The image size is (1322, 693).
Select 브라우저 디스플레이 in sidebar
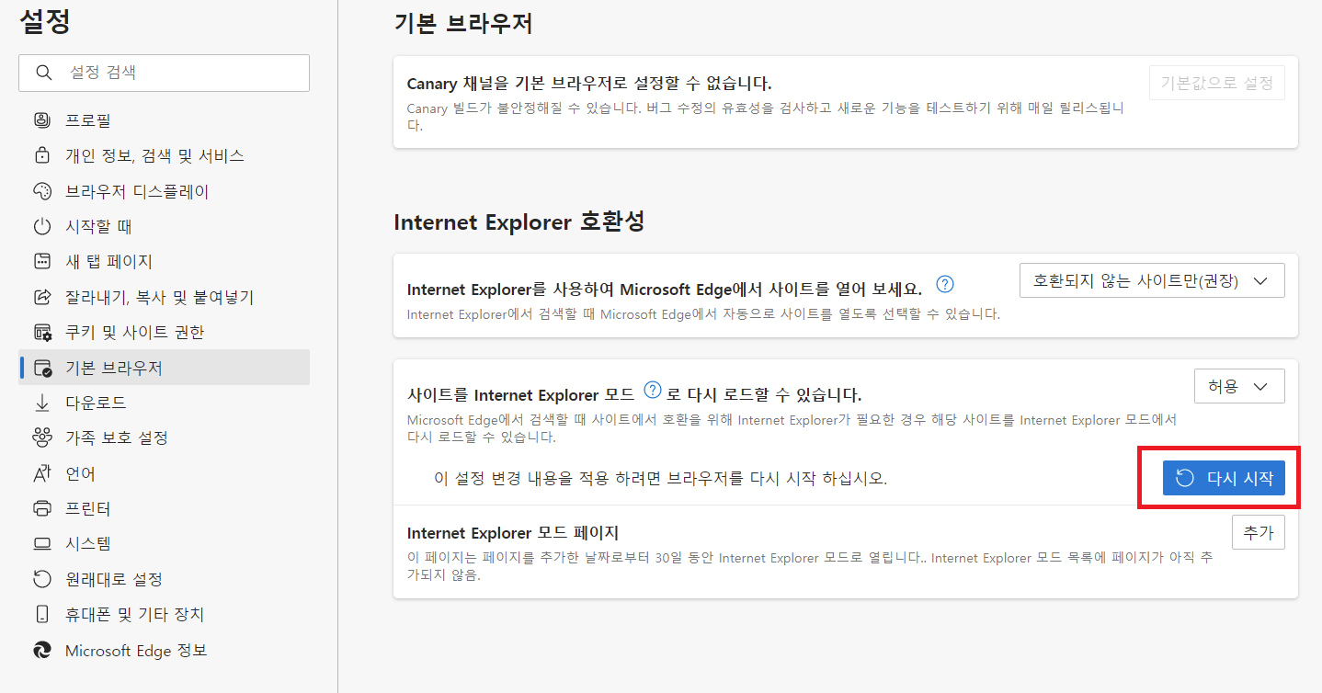pos(164,191)
